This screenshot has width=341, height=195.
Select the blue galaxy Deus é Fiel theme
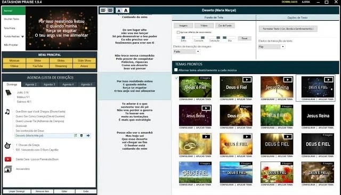coord(318,87)
